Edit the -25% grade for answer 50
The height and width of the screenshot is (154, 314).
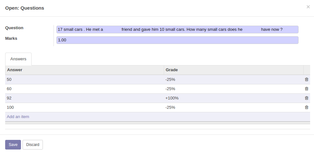170,80
